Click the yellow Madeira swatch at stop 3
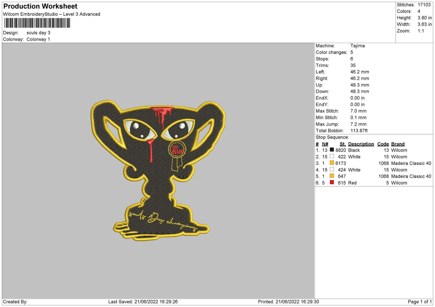The image size is (435, 307). point(332,163)
